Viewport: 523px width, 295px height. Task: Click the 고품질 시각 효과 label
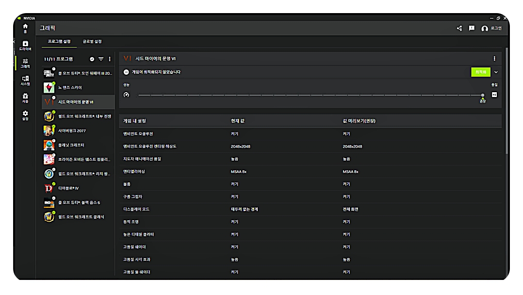[137, 259]
